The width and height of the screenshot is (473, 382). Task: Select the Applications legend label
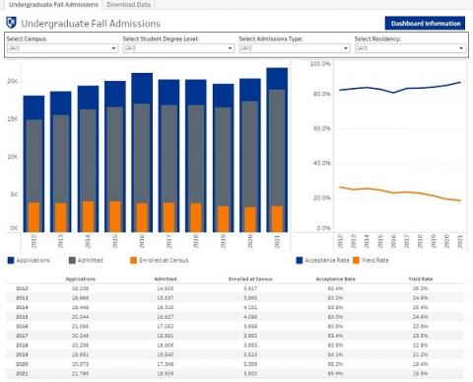pos(34,261)
